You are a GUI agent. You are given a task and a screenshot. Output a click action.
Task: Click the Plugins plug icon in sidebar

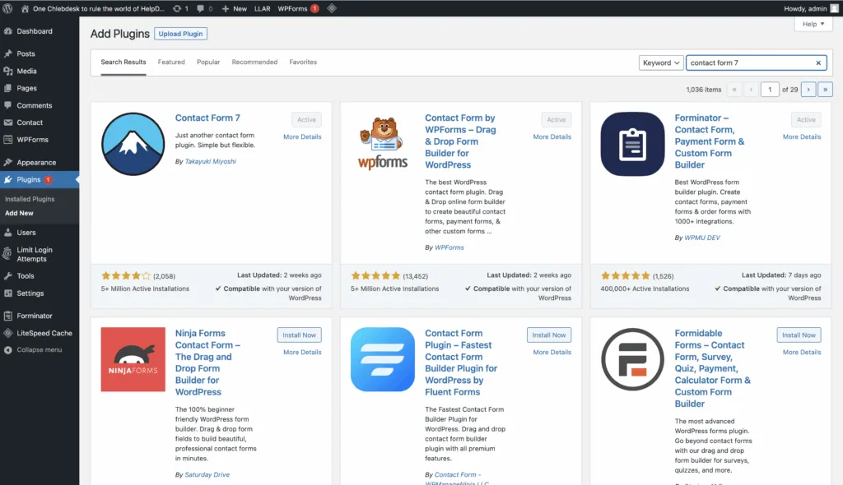coord(8,179)
